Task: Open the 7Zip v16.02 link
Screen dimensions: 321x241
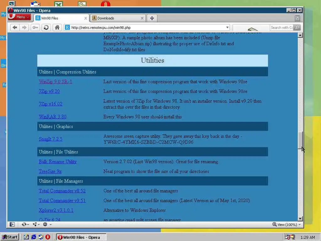Action: pos(50,104)
